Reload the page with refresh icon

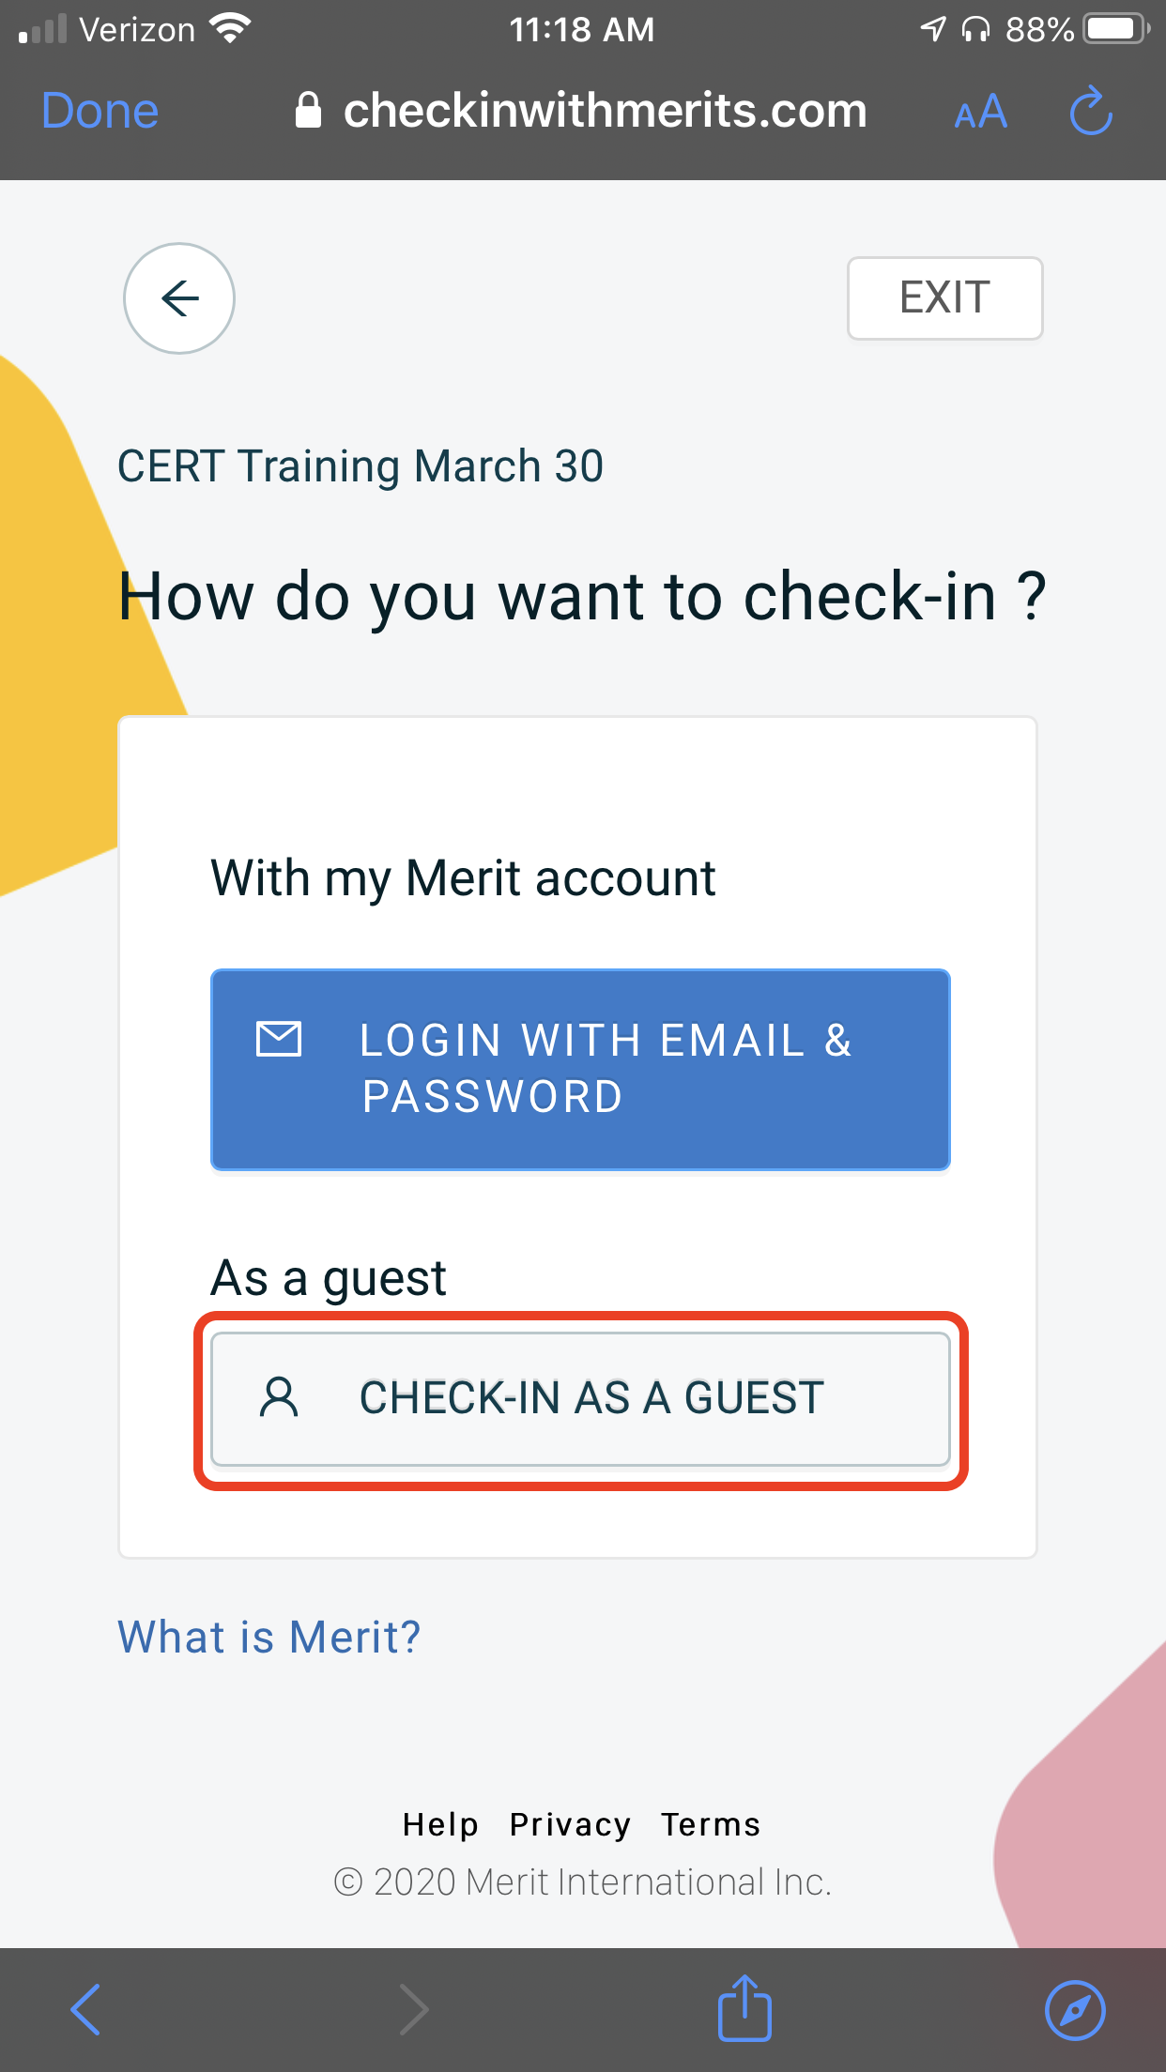pos(1091,111)
